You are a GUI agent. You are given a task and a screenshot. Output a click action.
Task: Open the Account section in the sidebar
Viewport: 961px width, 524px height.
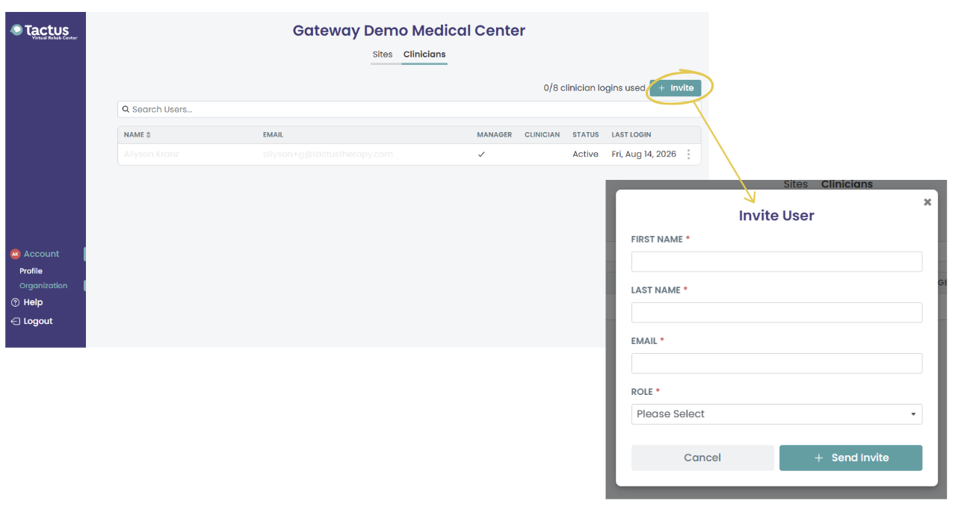(41, 254)
